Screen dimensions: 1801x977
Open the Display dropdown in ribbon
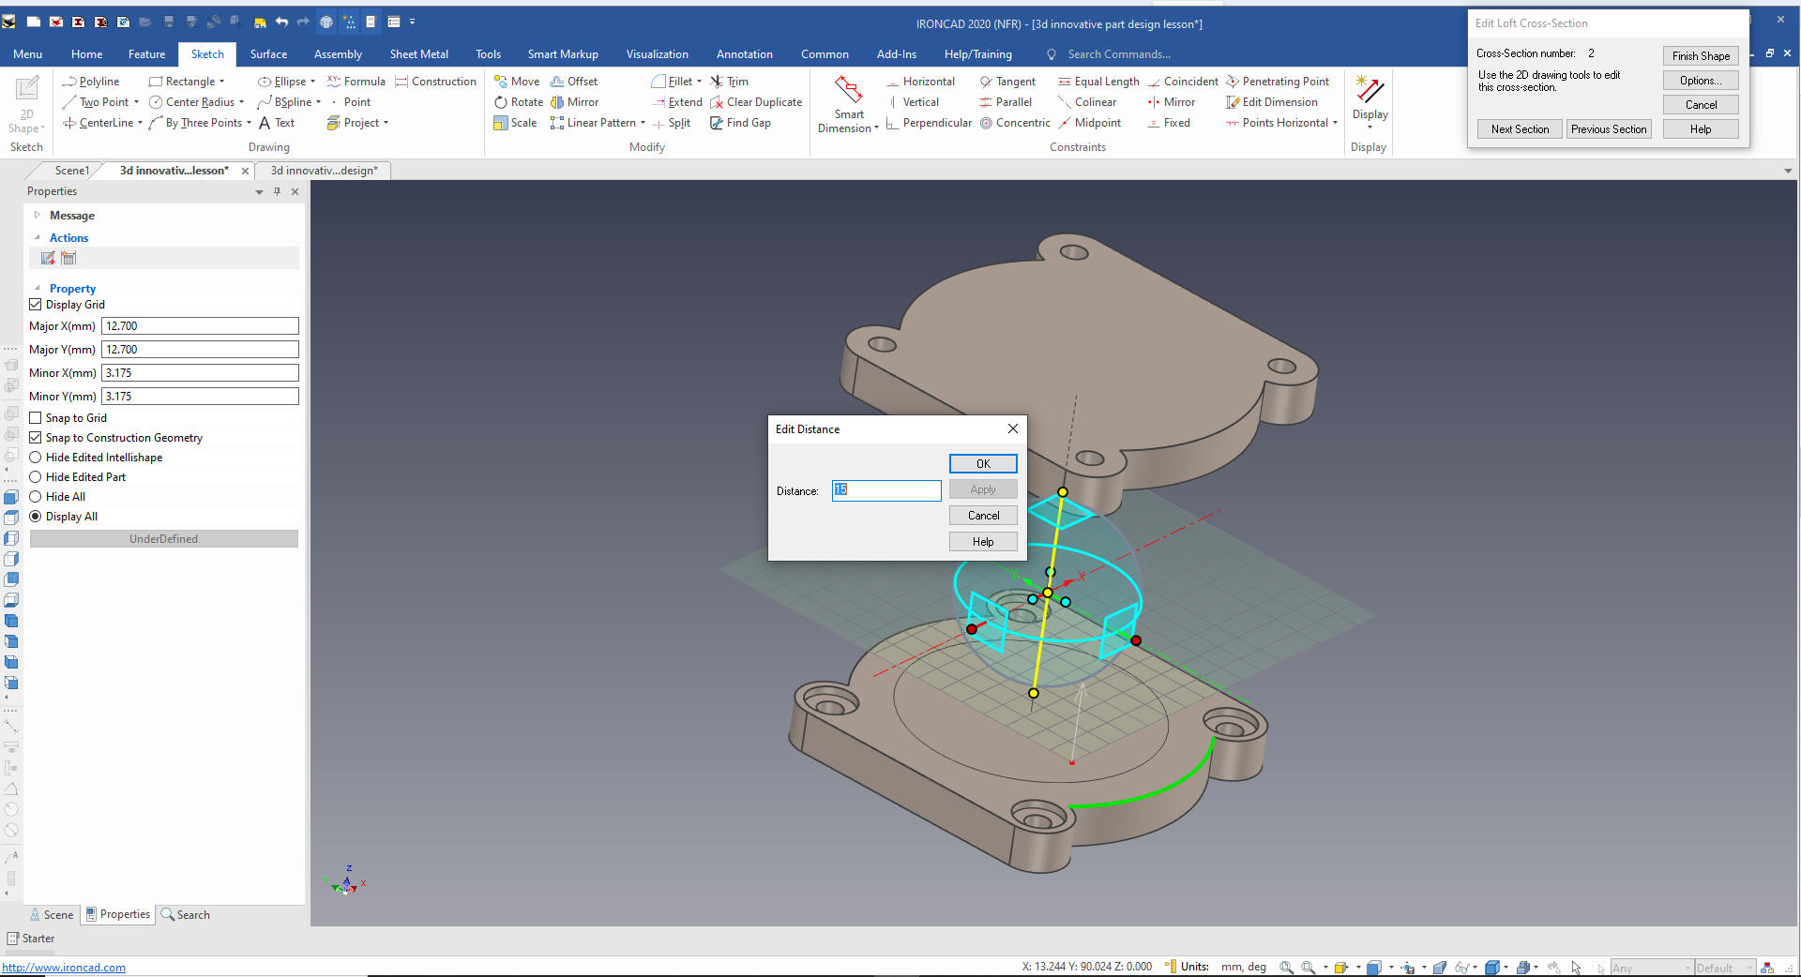(x=1370, y=126)
